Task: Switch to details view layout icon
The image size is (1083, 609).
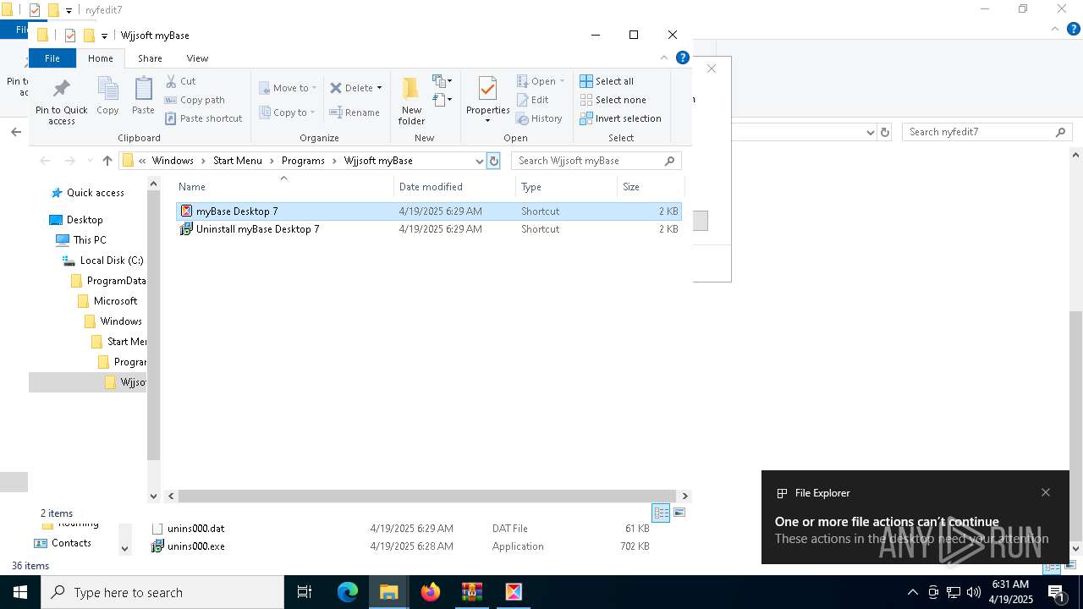Action: click(661, 513)
